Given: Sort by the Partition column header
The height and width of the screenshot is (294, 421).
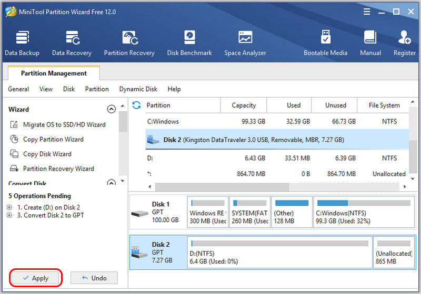Looking at the screenshot, I should 183,105.
